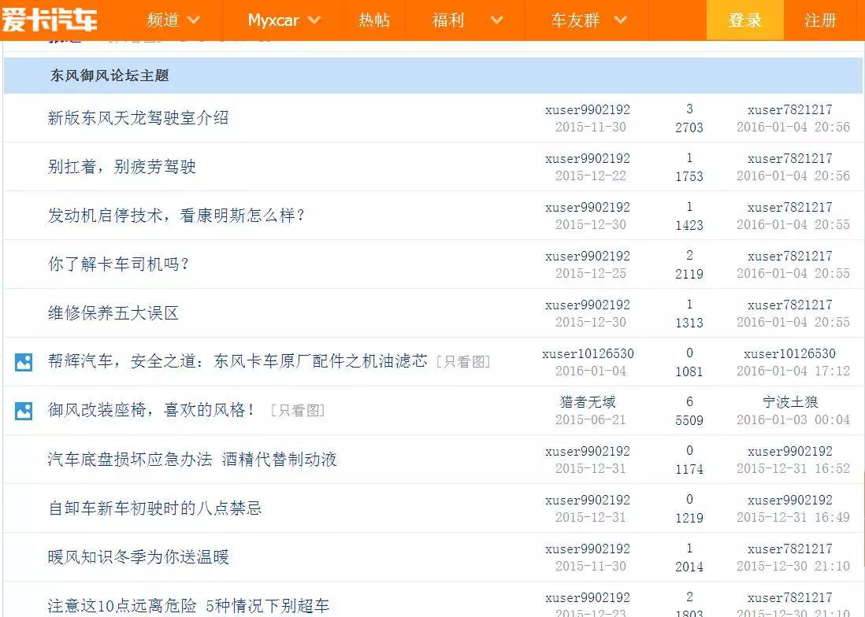865x617 pixels.
Task: Open last replier xuser7821217 in 新版东风天龙 row
Action: 790,109
